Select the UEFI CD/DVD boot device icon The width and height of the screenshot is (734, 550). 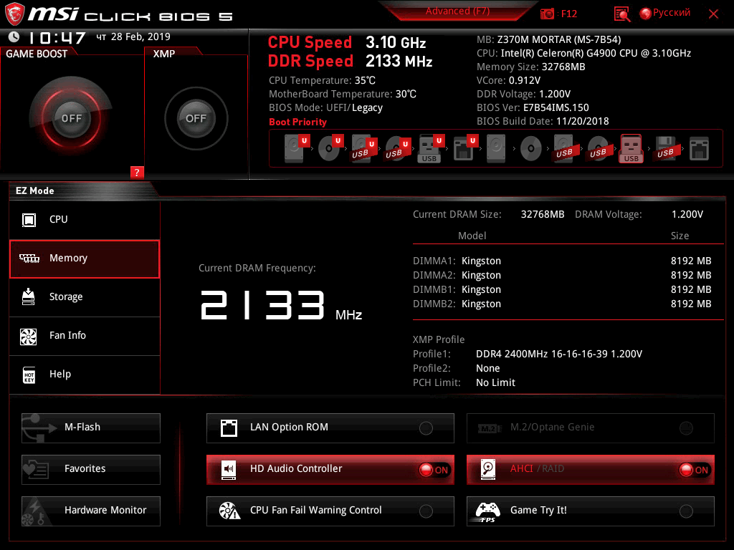point(330,148)
